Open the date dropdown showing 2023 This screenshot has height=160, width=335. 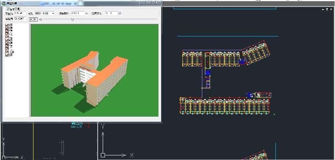pos(53,13)
